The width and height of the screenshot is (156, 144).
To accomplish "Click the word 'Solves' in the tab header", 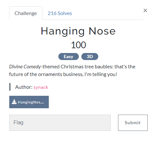I will (x=65, y=13).
